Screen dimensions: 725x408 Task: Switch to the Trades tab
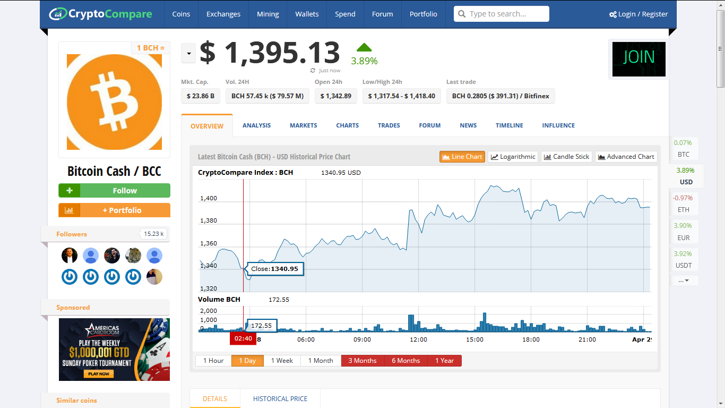tap(389, 125)
